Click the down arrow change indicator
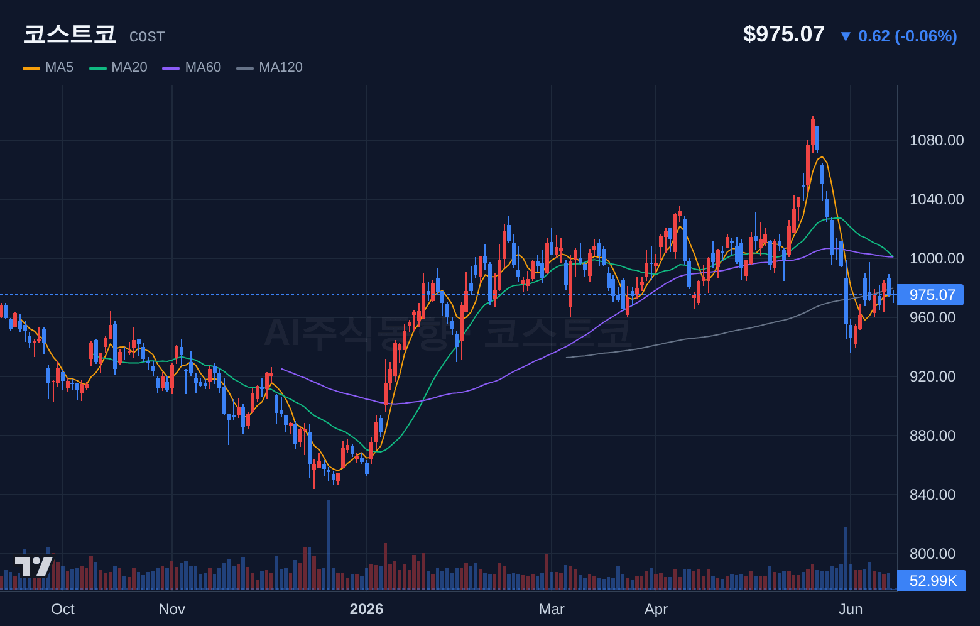This screenshot has height=626, width=980. click(x=846, y=36)
